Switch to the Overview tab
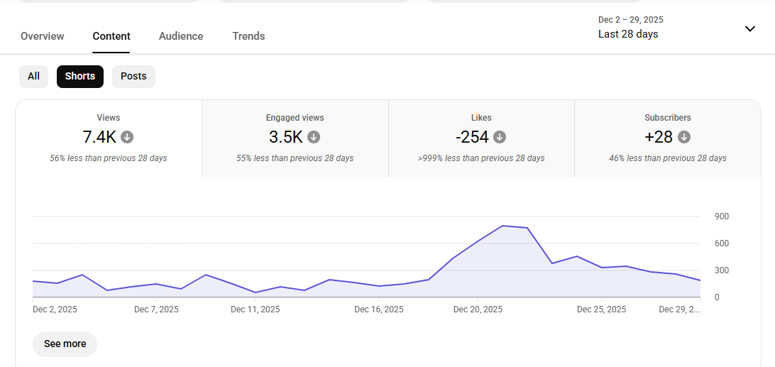 pyautogui.click(x=43, y=36)
